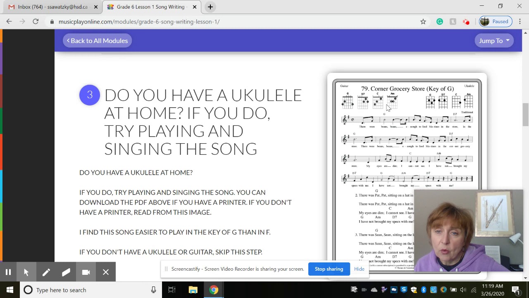Click the OneDrive cloud tray icon

click(374, 290)
